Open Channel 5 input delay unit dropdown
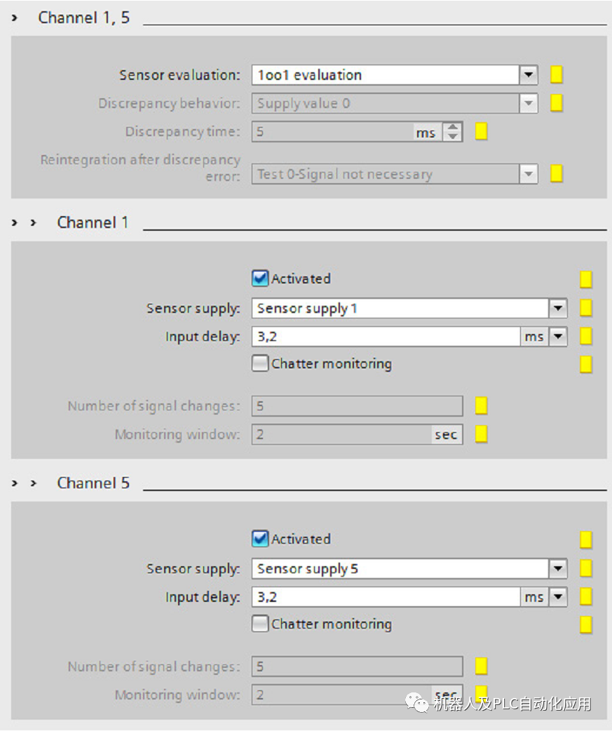Screen dimensions: 612x731 pyautogui.click(x=558, y=597)
